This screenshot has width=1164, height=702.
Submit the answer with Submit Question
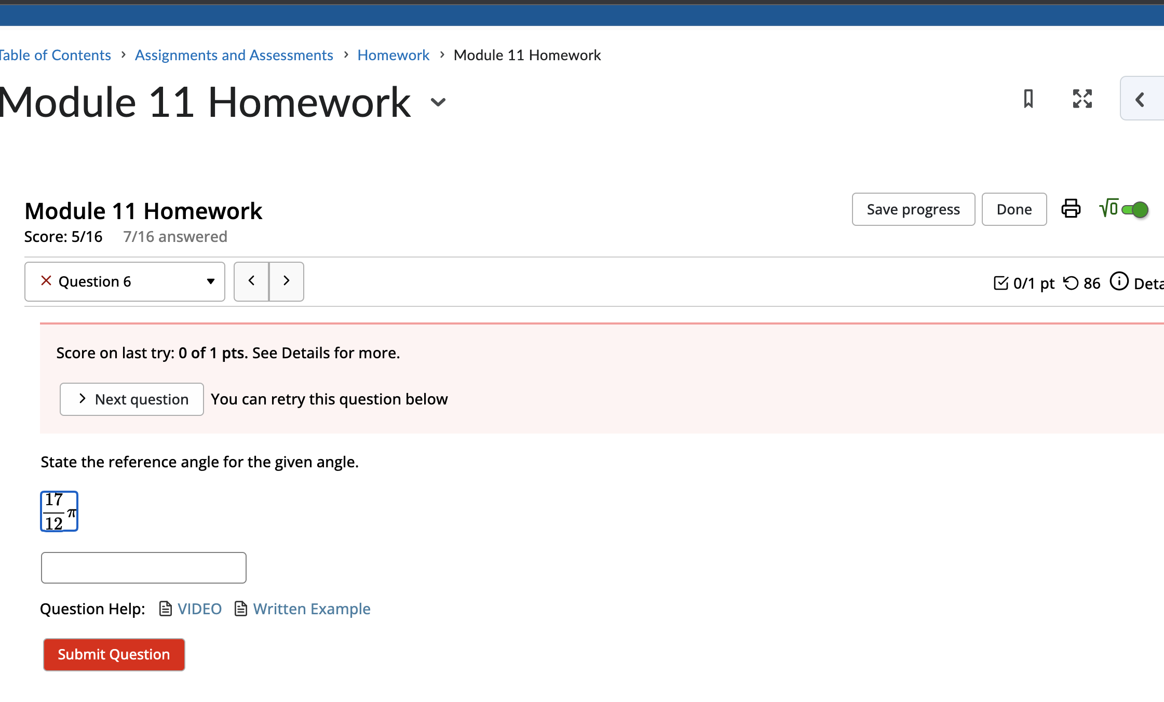pos(114,654)
